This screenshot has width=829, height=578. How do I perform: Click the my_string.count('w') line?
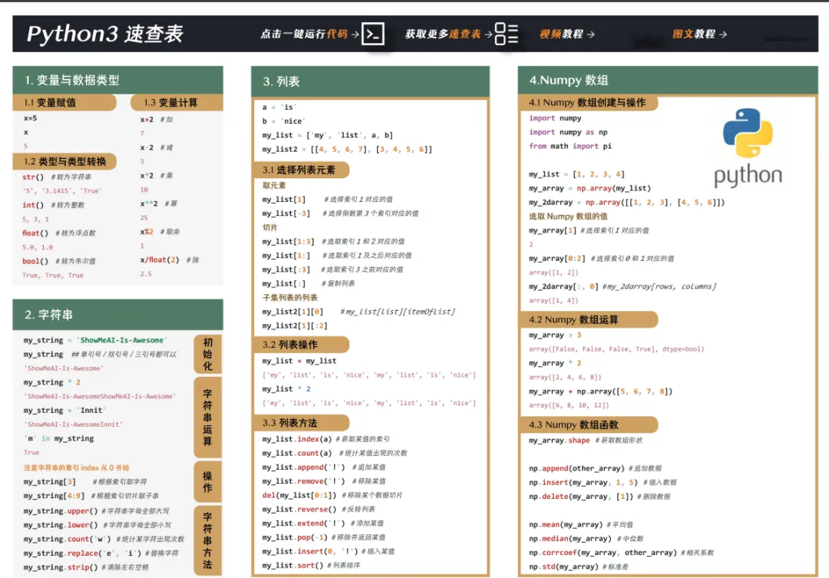(104, 539)
